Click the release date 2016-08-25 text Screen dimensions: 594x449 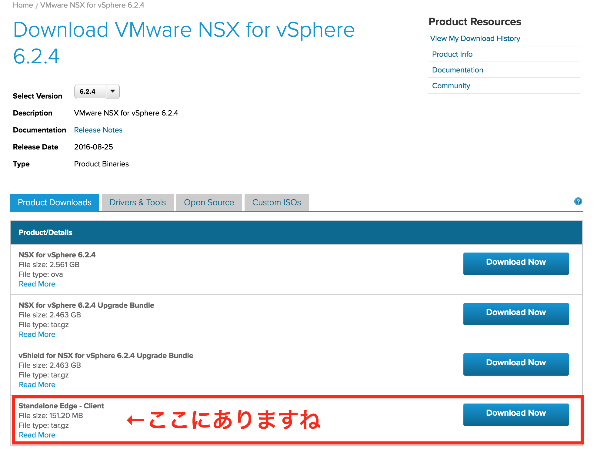click(x=93, y=147)
